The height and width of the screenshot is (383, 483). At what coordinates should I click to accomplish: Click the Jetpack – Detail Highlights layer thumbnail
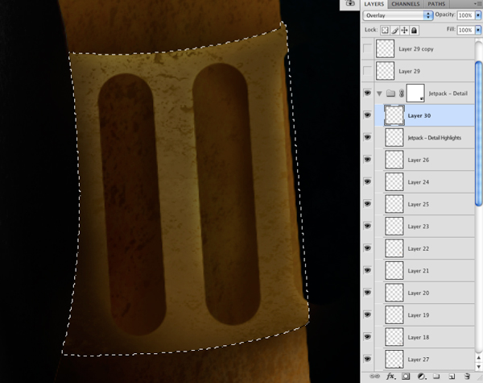[x=394, y=138]
